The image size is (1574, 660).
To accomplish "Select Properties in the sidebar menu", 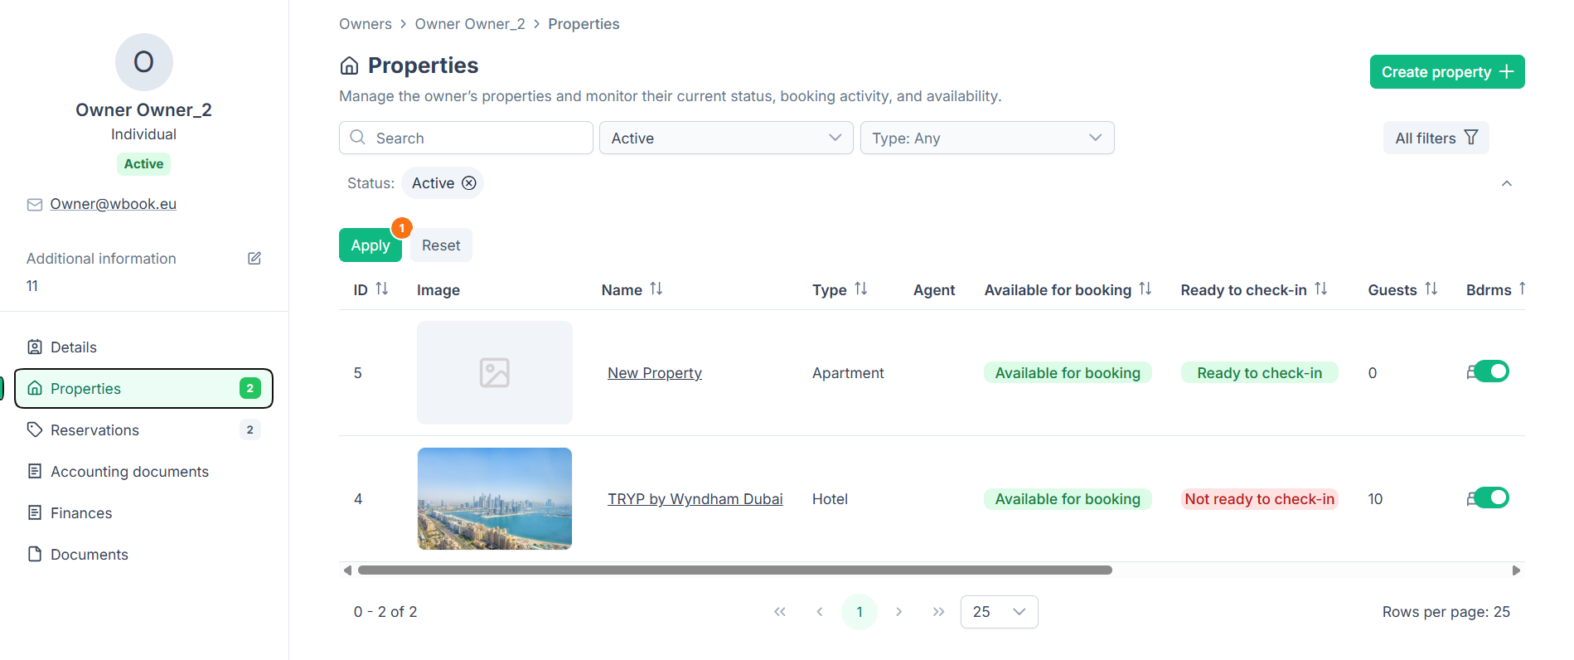I will pyautogui.click(x=144, y=389).
